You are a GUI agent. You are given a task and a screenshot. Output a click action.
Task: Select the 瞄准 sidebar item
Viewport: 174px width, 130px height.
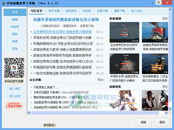coord(15,19)
